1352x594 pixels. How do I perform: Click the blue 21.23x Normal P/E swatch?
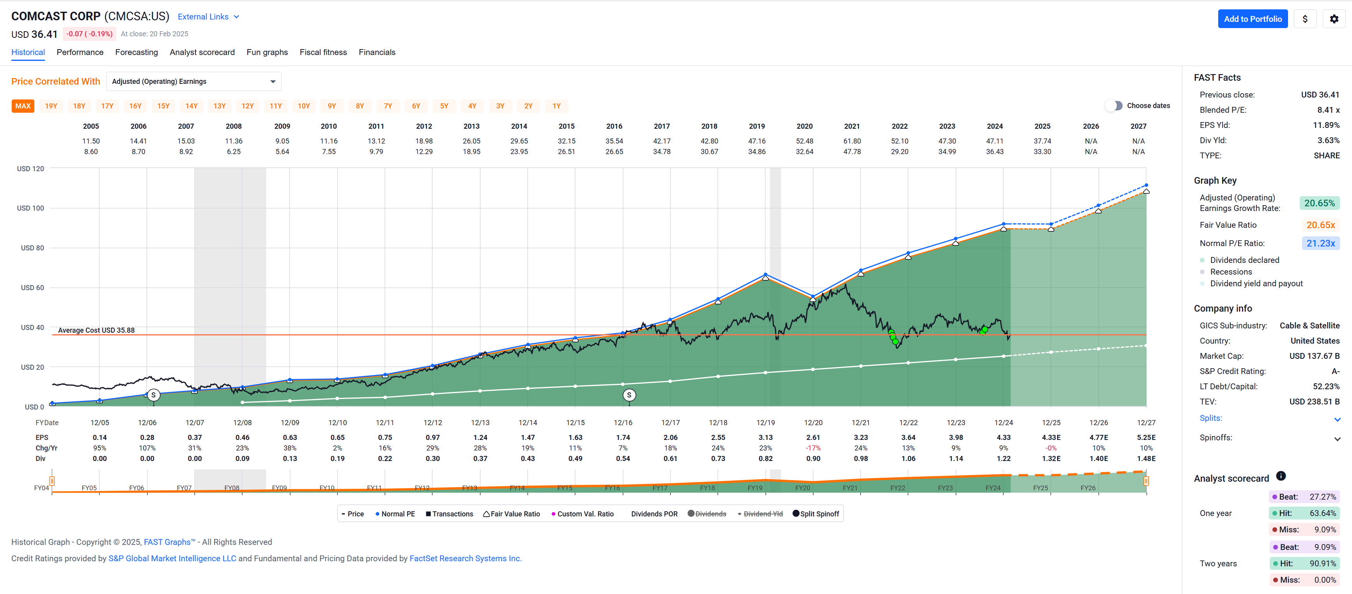pos(1320,243)
